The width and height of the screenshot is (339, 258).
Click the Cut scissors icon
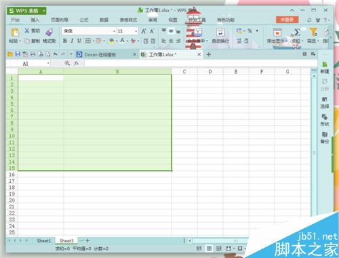coord(27,30)
